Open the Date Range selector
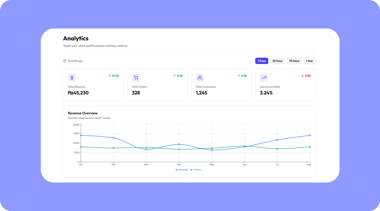This screenshot has height=211, width=380. [x=72, y=60]
